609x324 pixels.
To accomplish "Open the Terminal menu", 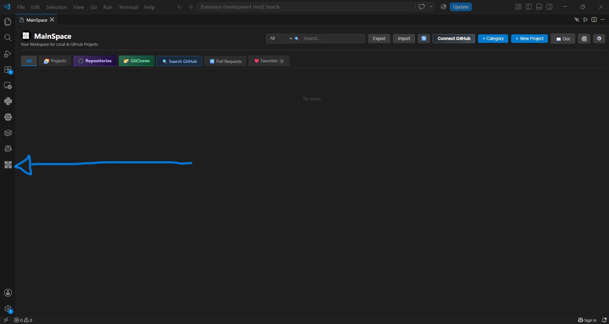I will (128, 7).
